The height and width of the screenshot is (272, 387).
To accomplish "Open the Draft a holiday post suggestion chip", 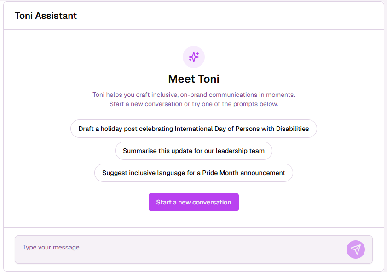I will click(x=194, y=129).
